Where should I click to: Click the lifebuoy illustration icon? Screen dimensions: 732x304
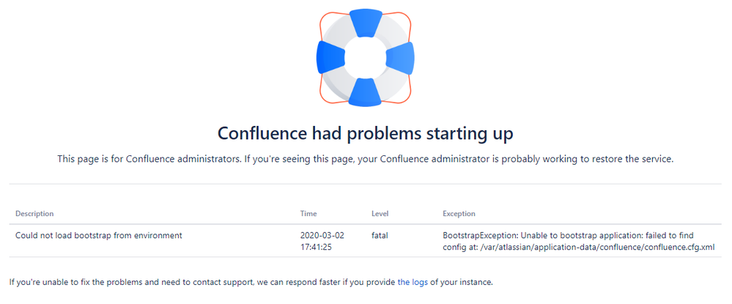click(x=366, y=57)
